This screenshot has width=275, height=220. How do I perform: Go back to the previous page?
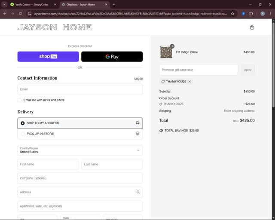pyautogui.click(x=5, y=14)
